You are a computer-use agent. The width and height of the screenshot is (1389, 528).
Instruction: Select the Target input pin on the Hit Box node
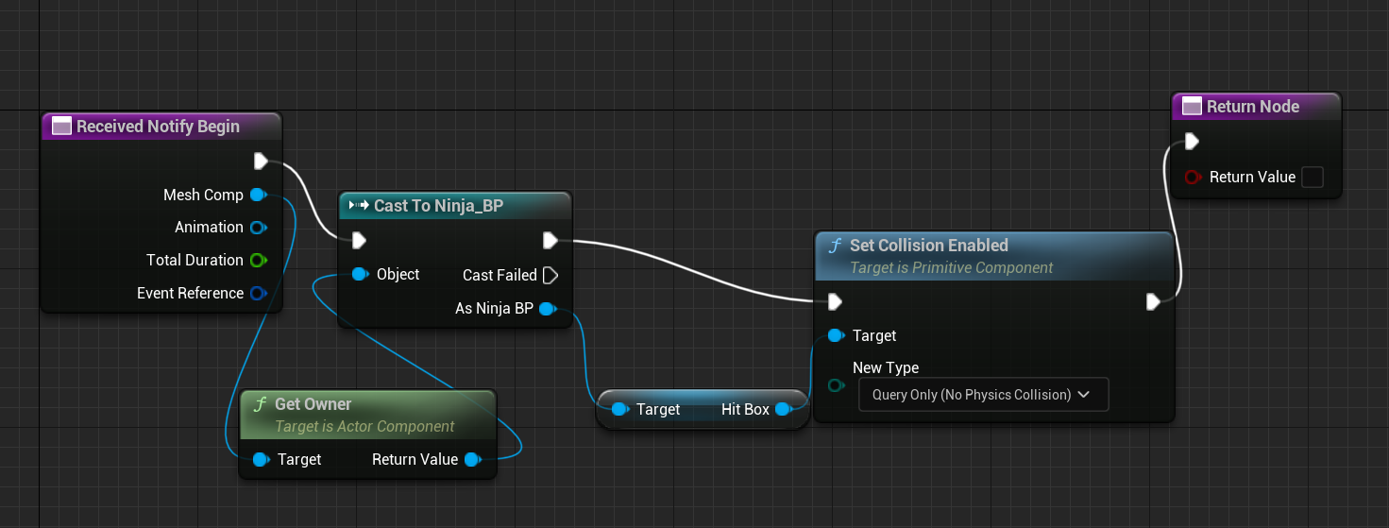click(619, 409)
